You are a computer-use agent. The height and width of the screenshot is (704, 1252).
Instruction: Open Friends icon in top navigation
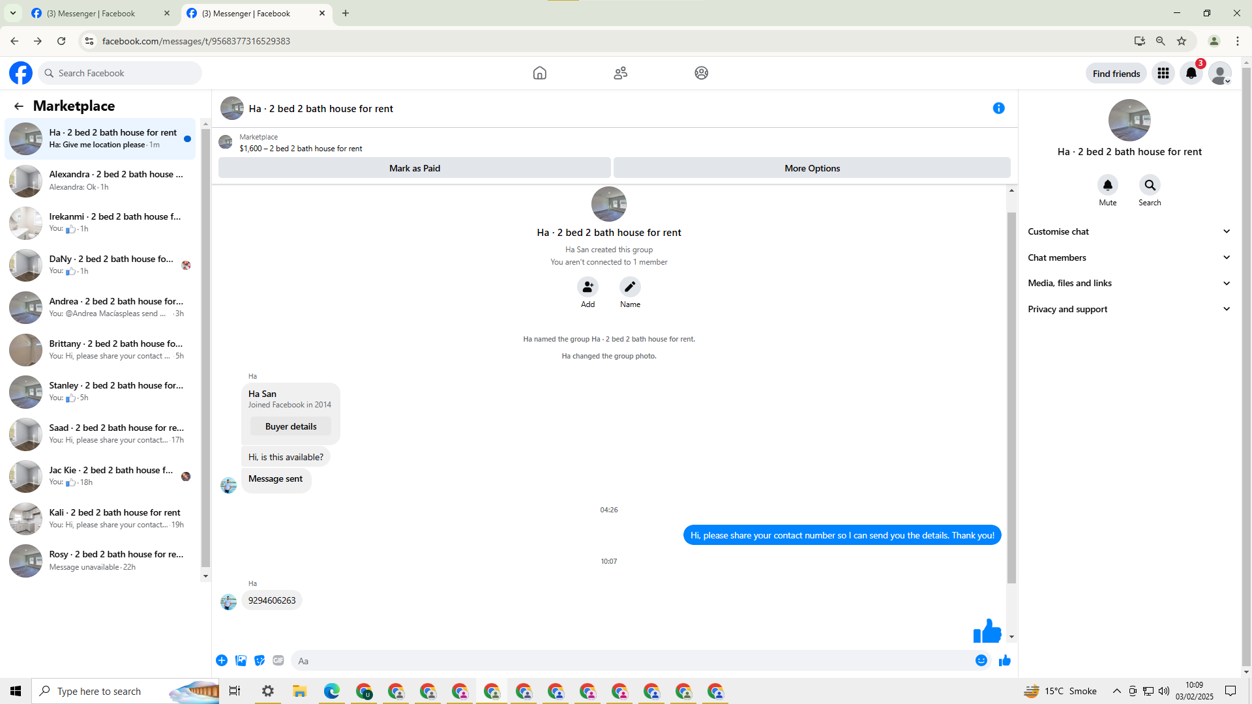coord(621,73)
